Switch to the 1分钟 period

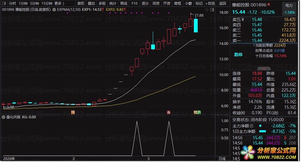(x=23, y=3)
